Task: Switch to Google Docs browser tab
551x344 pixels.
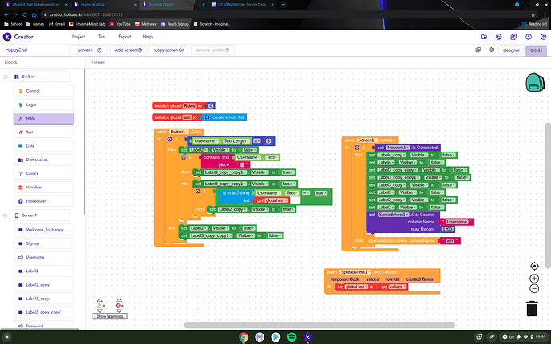Action: [x=242, y=5]
